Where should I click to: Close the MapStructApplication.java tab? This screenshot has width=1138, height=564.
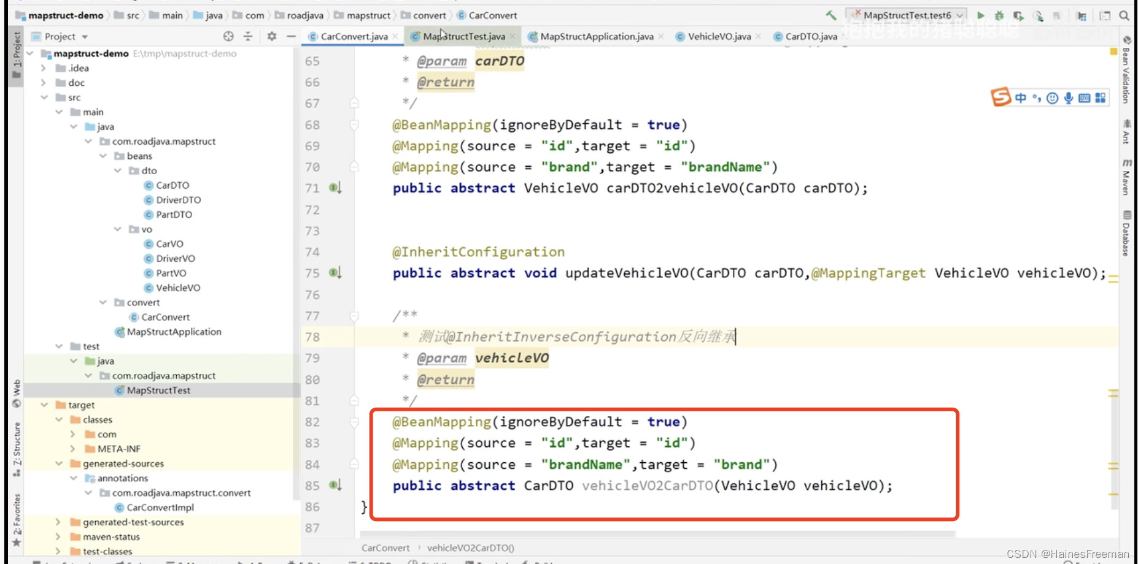point(661,37)
